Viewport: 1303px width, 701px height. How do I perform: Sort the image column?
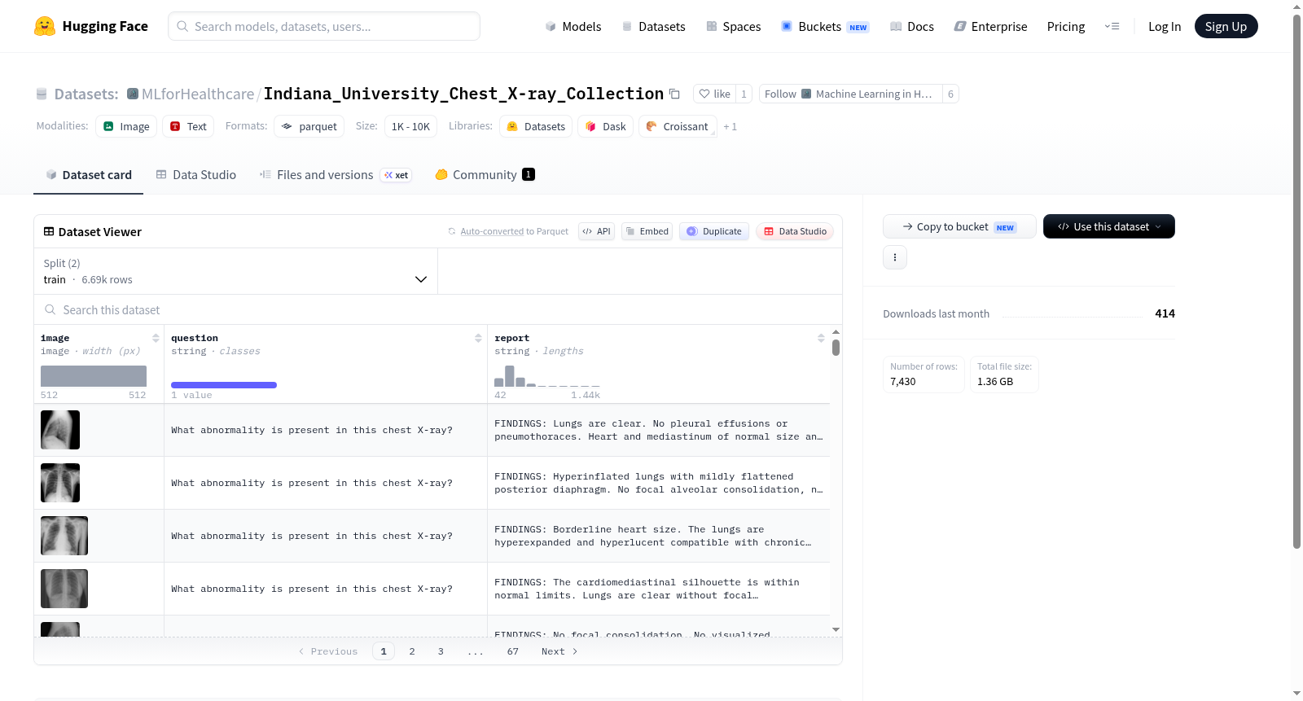point(156,338)
